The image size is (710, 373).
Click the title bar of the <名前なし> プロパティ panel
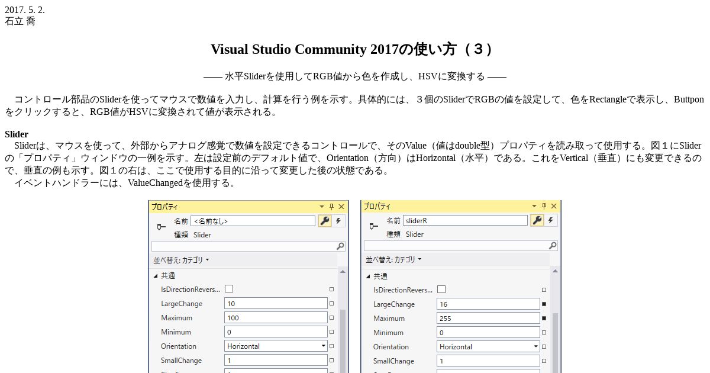[x=248, y=207]
